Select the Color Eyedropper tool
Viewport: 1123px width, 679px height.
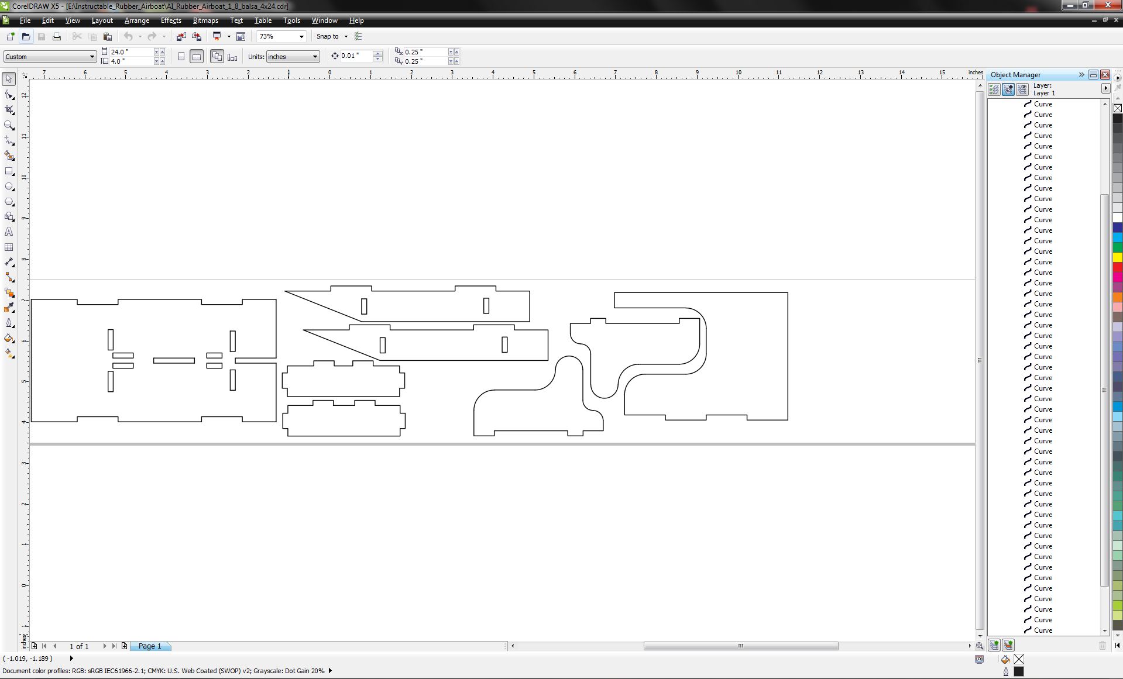9,308
